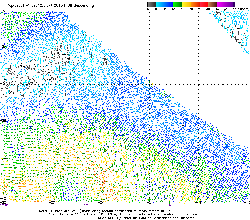Click the -32 latitude axis label
The height and width of the screenshot is (220, 250).
(x=3, y=47)
